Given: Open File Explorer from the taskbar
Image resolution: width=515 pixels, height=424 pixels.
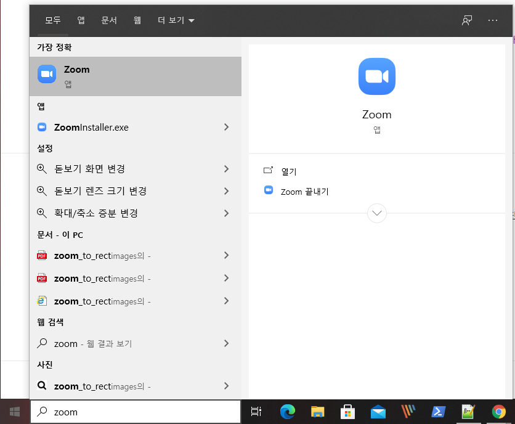Looking at the screenshot, I should tap(318, 412).
